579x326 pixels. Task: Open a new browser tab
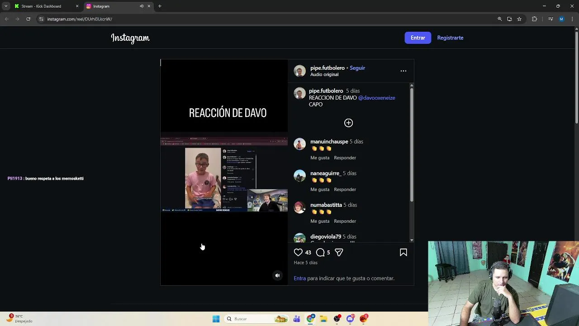[160, 6]
